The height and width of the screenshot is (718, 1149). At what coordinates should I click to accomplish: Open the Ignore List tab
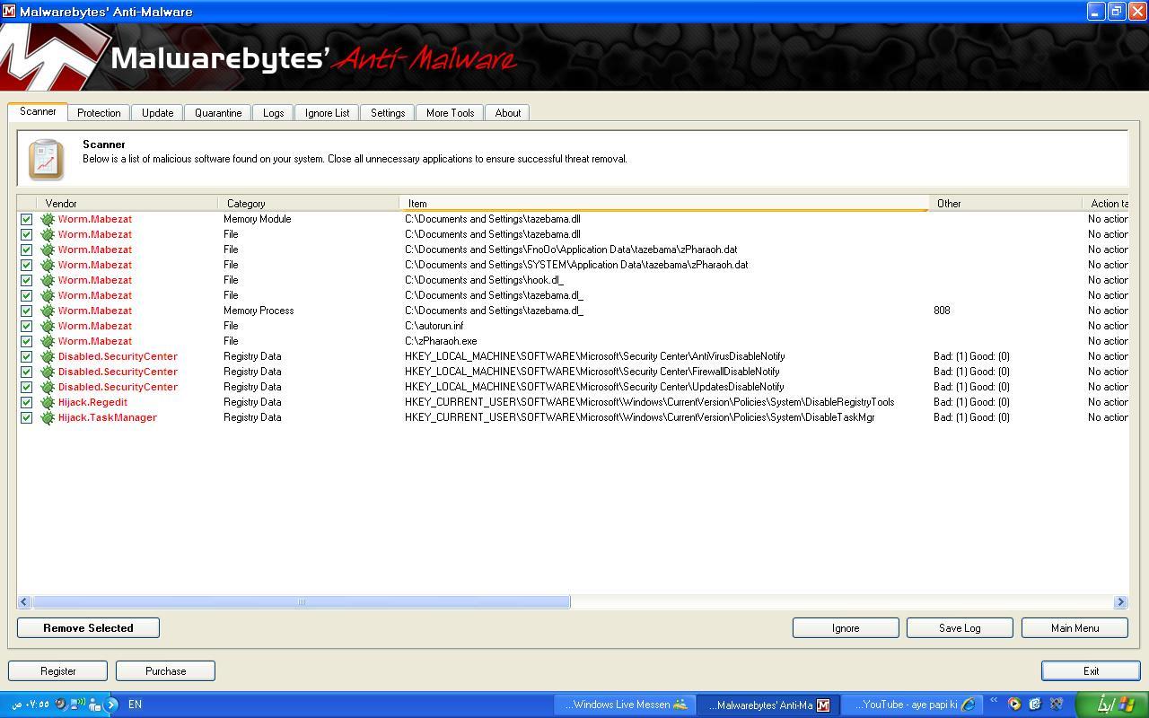pyautogui.click(x=327, y=113)
